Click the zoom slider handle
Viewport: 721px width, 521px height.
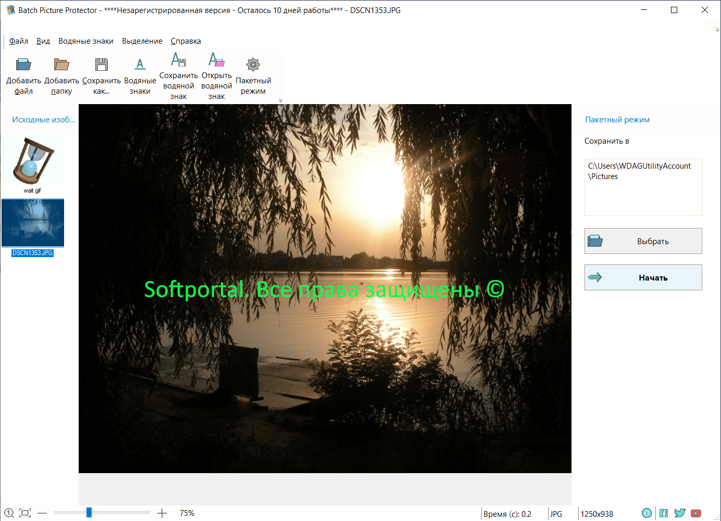(89, 513)
